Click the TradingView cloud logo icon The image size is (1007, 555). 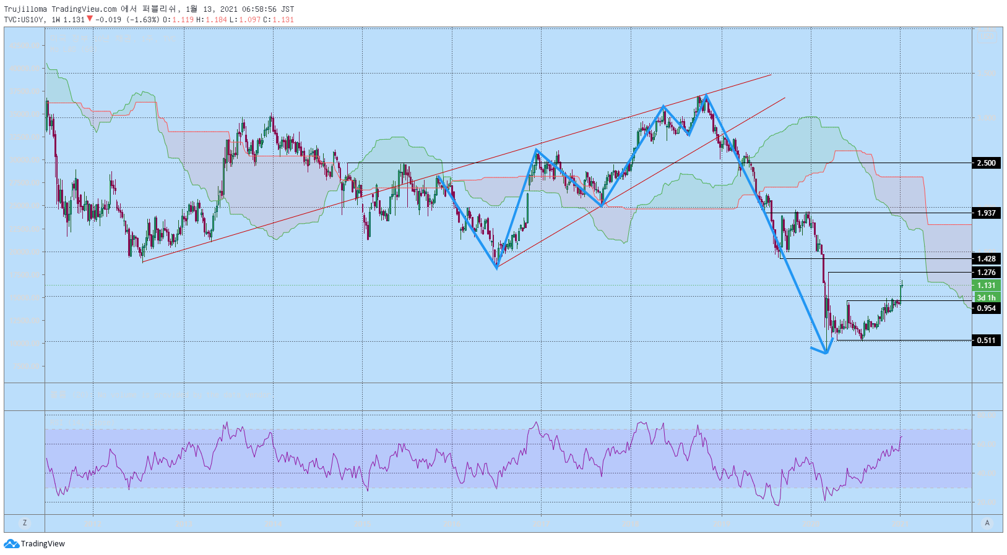(x=11, y=544)
